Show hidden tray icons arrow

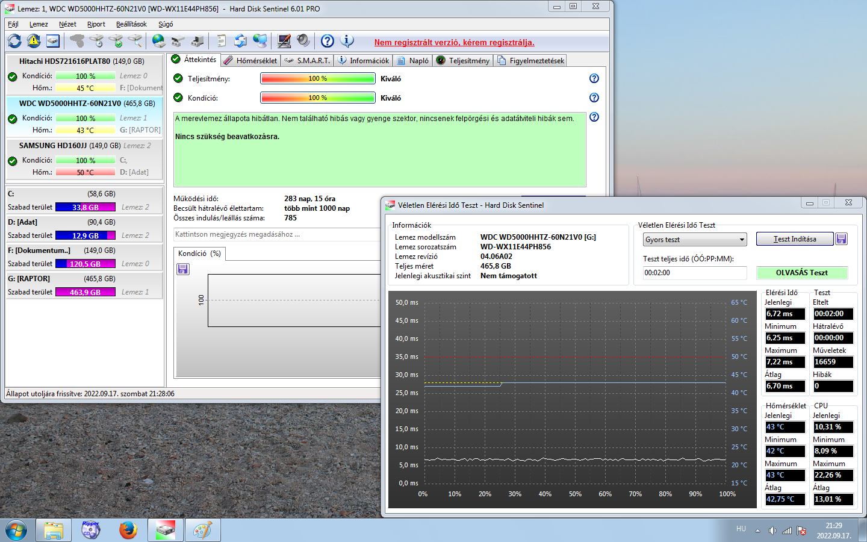point(757,531)
